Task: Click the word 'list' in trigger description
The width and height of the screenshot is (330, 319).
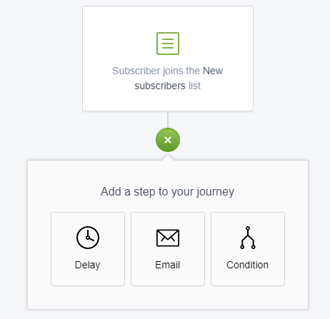Action: pyautogui.click(x=195, y=86)
